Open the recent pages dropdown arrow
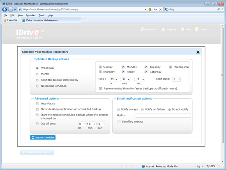The height and width of the screenshot is (170, 226). pos(15,9)
